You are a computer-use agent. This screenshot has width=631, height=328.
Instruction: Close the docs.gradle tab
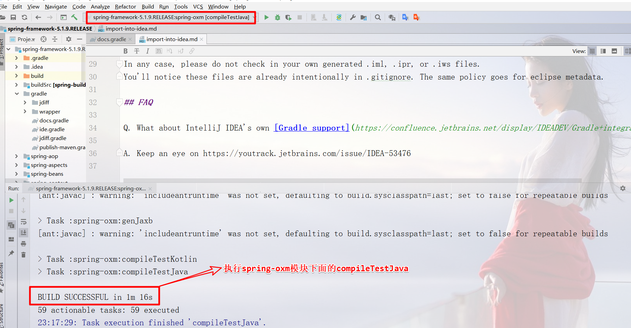(x=130, y=39)
